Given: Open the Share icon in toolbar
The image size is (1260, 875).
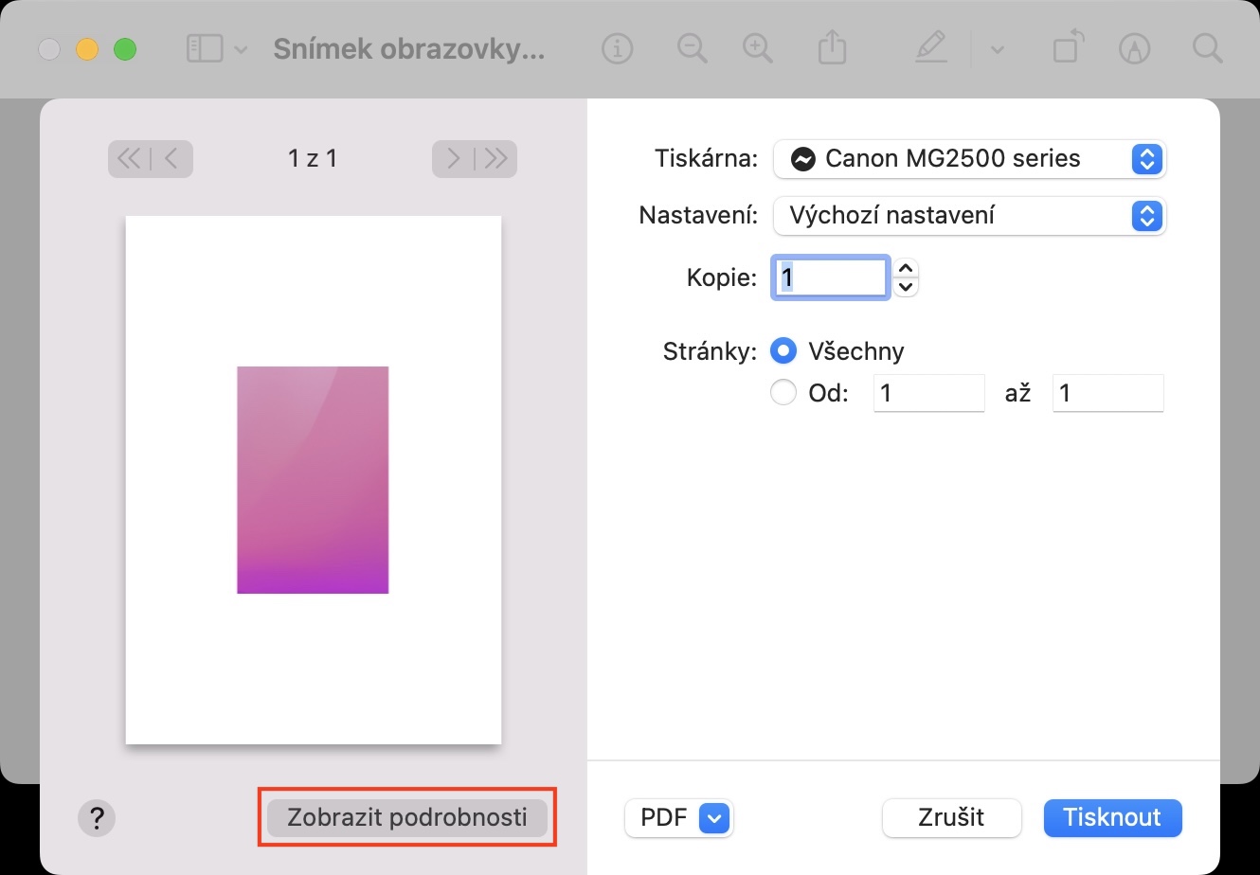Looking at the screenshot, I should pyautogui.click(x=832, y=48).
